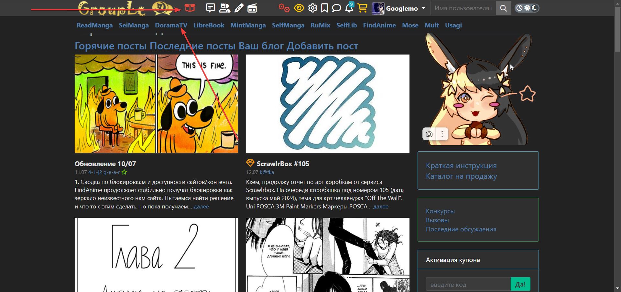Open the forum message-board icon
The image size is (621, 292).
pyautogui.click(x=211, y=8)
